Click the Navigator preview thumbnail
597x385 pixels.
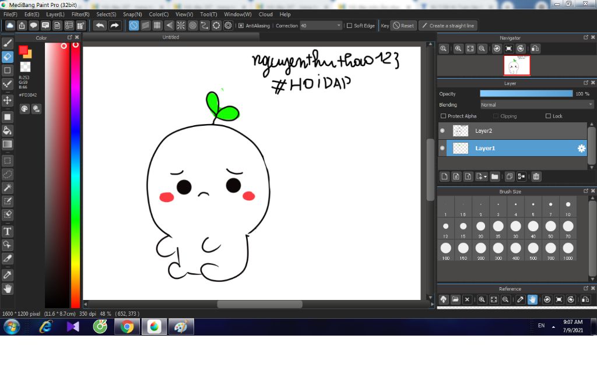(517, 65)
